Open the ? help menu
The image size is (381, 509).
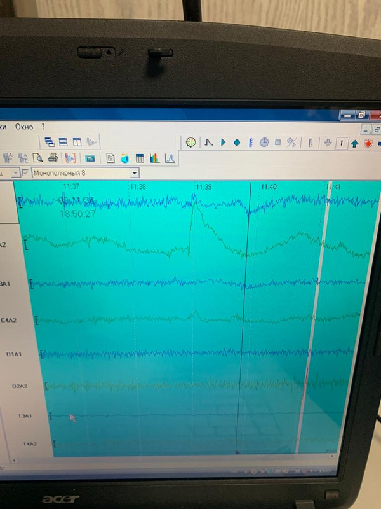click(43, 127)
